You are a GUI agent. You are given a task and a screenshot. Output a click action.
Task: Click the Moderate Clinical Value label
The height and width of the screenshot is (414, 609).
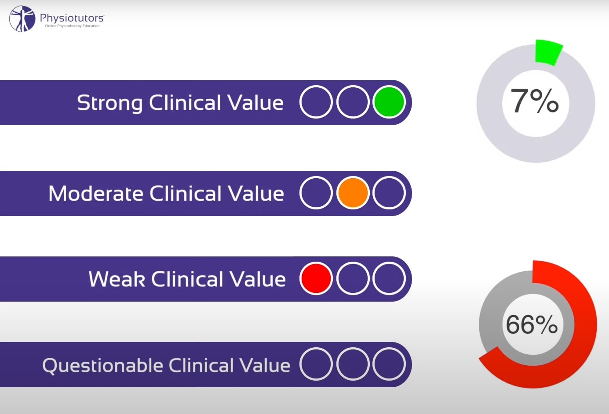(166, 194)
